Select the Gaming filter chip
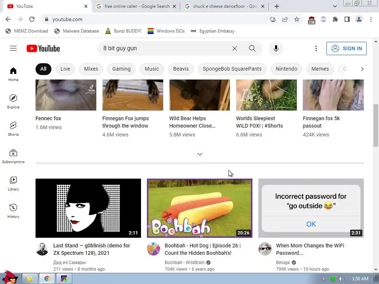 tap(121, 69)
